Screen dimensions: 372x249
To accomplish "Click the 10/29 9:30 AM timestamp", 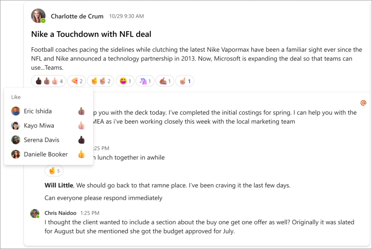I will tap(126, 16).
